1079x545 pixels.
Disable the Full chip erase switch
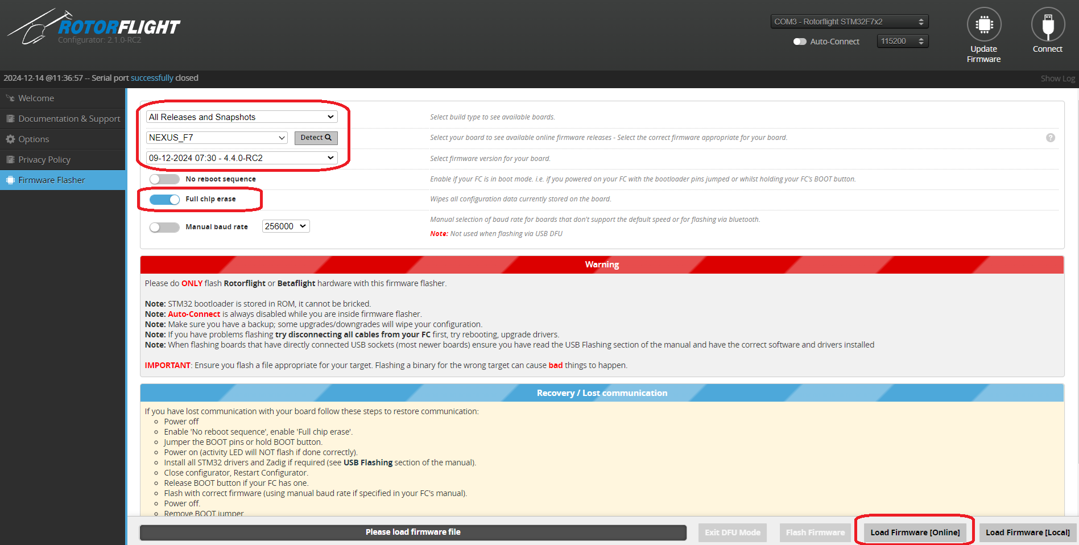coord(164,199)
